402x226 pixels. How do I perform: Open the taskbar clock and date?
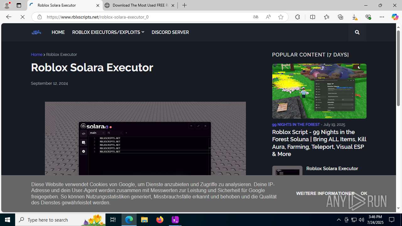click(376, 220)
